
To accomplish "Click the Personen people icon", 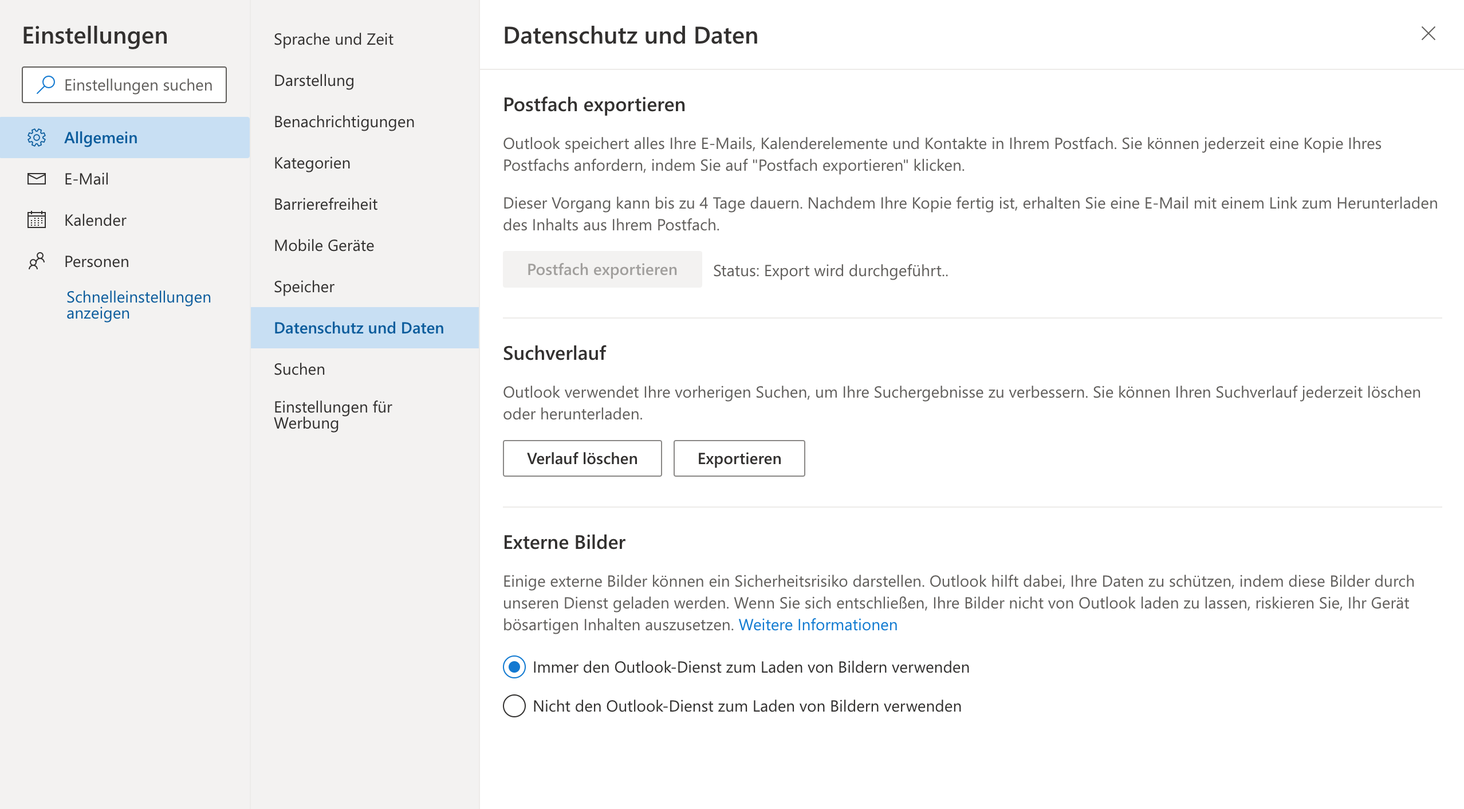I will 37,261.
